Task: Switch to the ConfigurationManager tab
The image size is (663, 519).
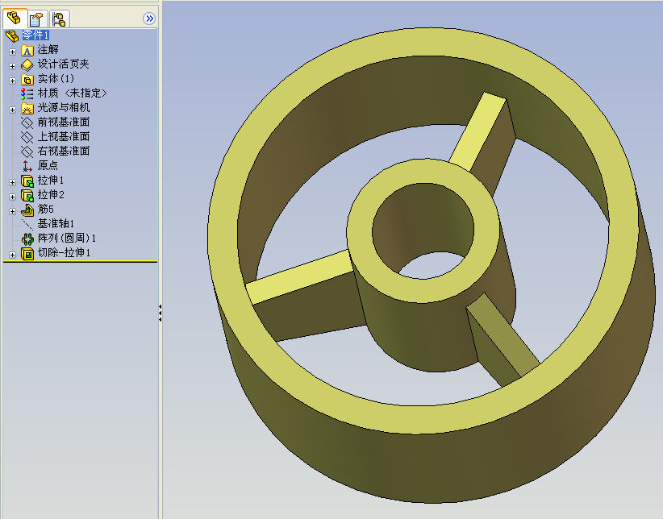Action: pos(59,19)
